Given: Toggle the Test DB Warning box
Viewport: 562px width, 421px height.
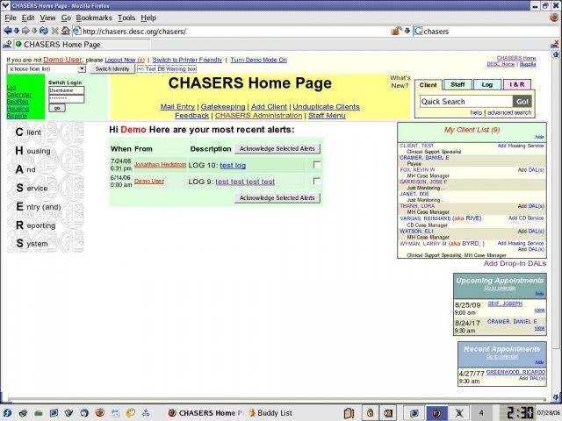Looking at the screenshot, I should point(167,68).
